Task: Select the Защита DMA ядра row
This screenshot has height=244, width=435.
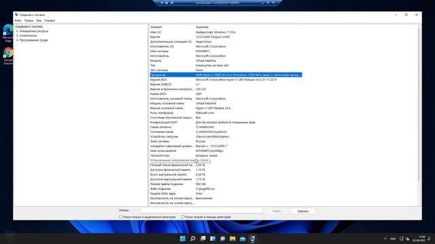Action: click(226, 194)
